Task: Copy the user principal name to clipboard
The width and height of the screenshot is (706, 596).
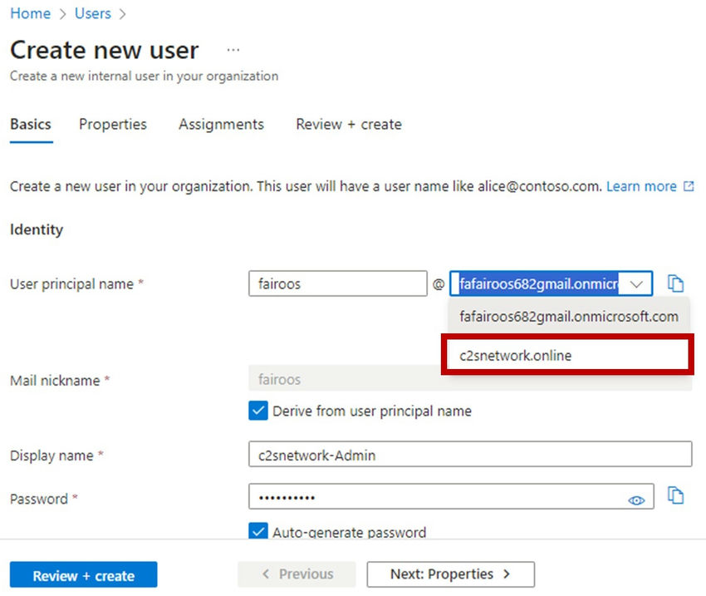Action: tap(676, 283)
